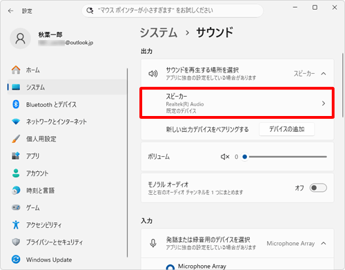The width and height of the screenshot is (345, 270).
Task: Open ゲーム settings page
Action: pos(67,208)
